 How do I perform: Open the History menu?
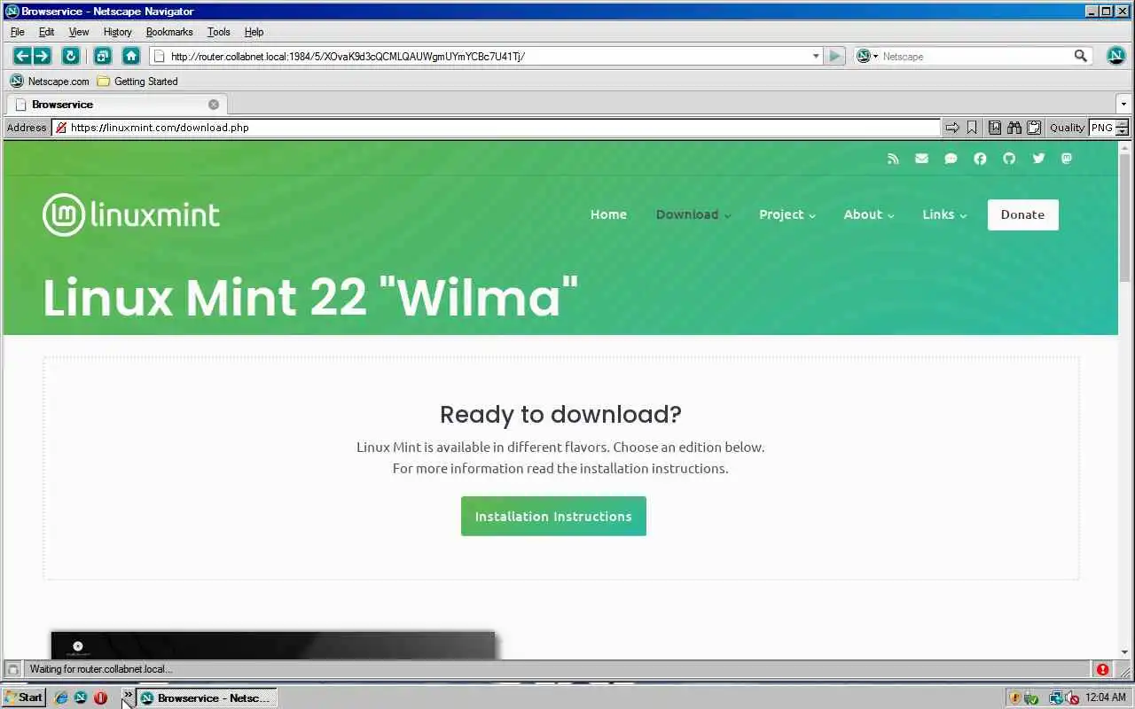117,32
